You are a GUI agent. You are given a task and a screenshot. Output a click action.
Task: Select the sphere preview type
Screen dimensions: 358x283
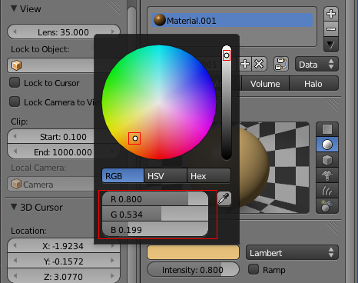point(327,145)
